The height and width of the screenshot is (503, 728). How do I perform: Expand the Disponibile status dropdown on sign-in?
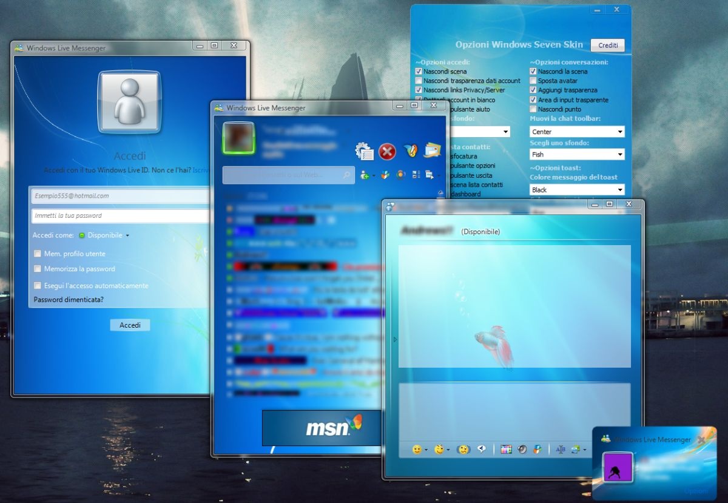click(127, 235)
